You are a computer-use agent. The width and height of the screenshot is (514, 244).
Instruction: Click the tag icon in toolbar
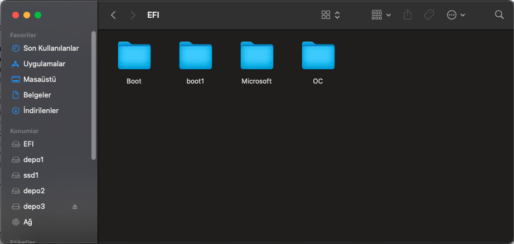click(429, 15)
